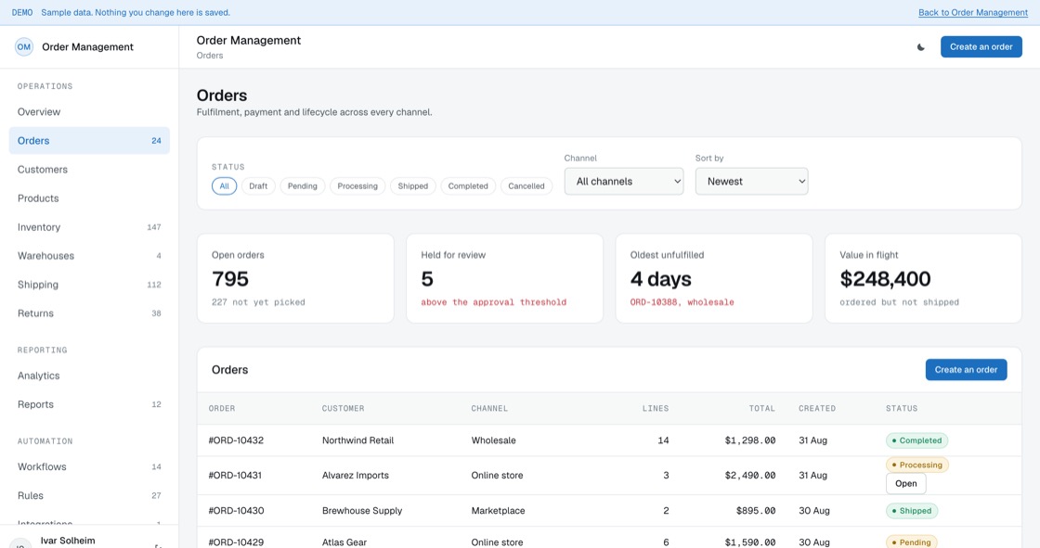Open Shipping section
1040x548 pixels.
point(89,285)
